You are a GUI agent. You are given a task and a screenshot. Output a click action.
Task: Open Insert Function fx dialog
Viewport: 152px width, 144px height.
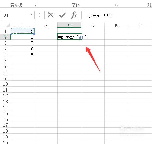[74, 15]
